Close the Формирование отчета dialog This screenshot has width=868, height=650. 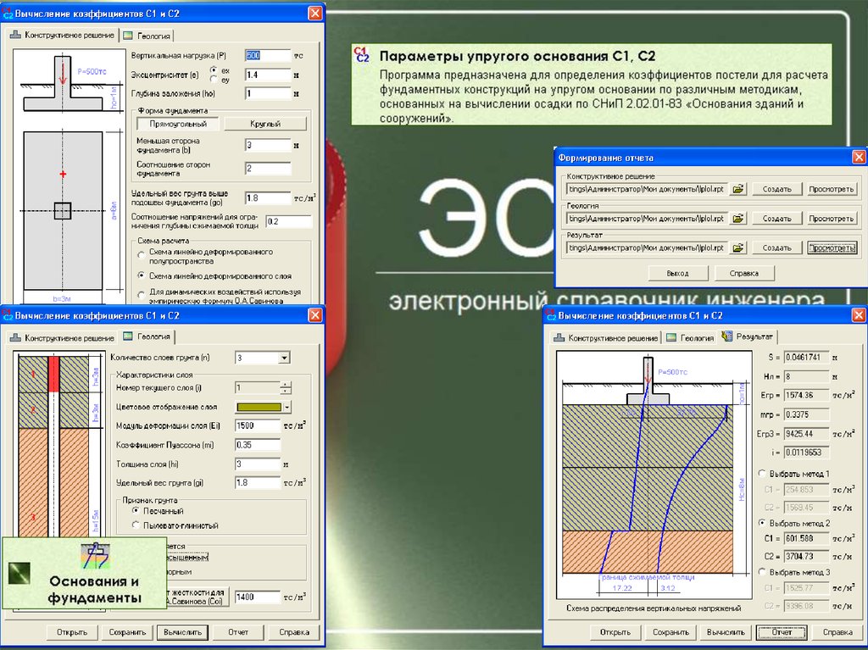858,158
